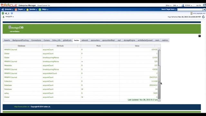Switch to the Asserts tab
The image size is (206, 116).
pyautogui.click(x=7, y=40)
